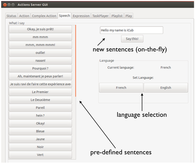Set language to English
The height and width of the screenshot is (164, 195).
[x=166, y=88]
